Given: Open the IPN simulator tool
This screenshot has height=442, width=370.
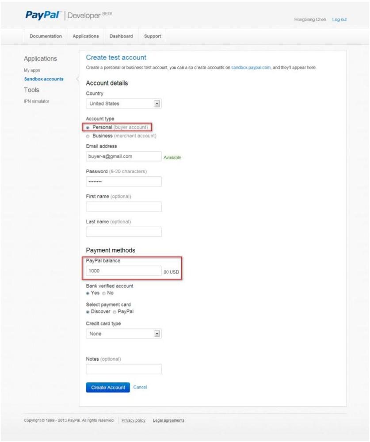Looking at the screenshot, I should (x=36, y=101).
